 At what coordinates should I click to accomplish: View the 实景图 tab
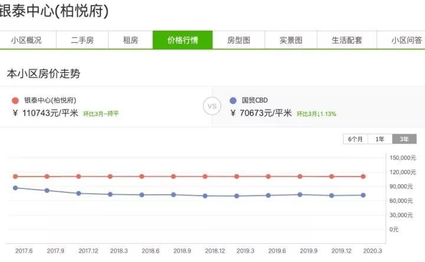coord(291,40)
